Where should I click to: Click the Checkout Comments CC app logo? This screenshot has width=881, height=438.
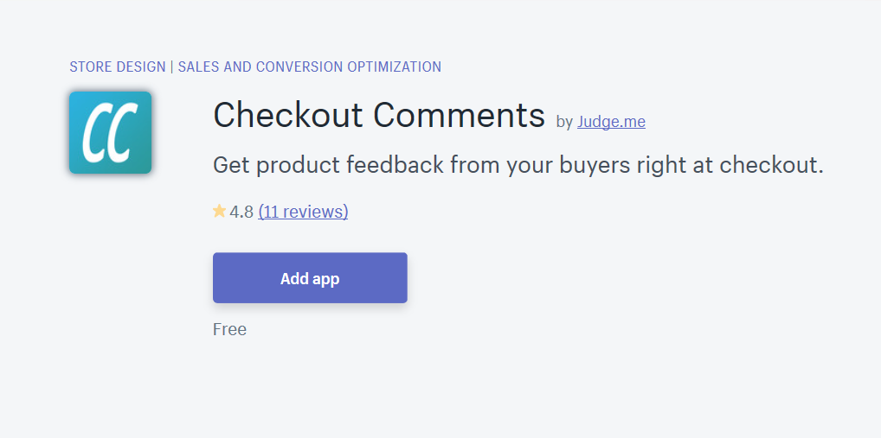[x=110, y=132]
